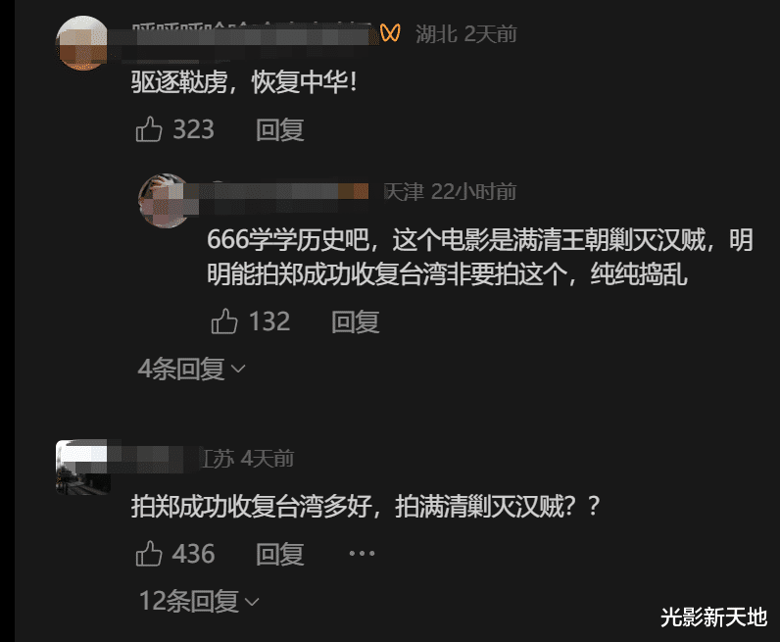Expand the 12条回复 replies
The height and width of the screenshot is (642, 780).
point(199,601)
